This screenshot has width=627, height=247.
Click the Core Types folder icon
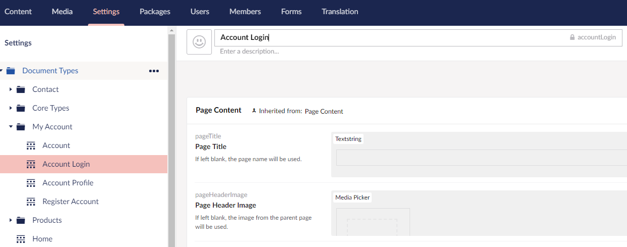point(21,108)
